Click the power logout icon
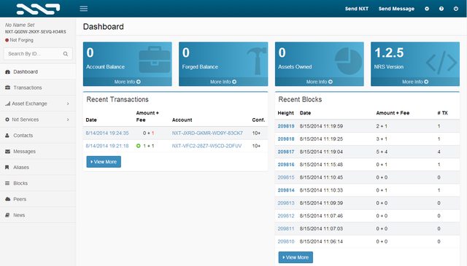 coord(456,9)
